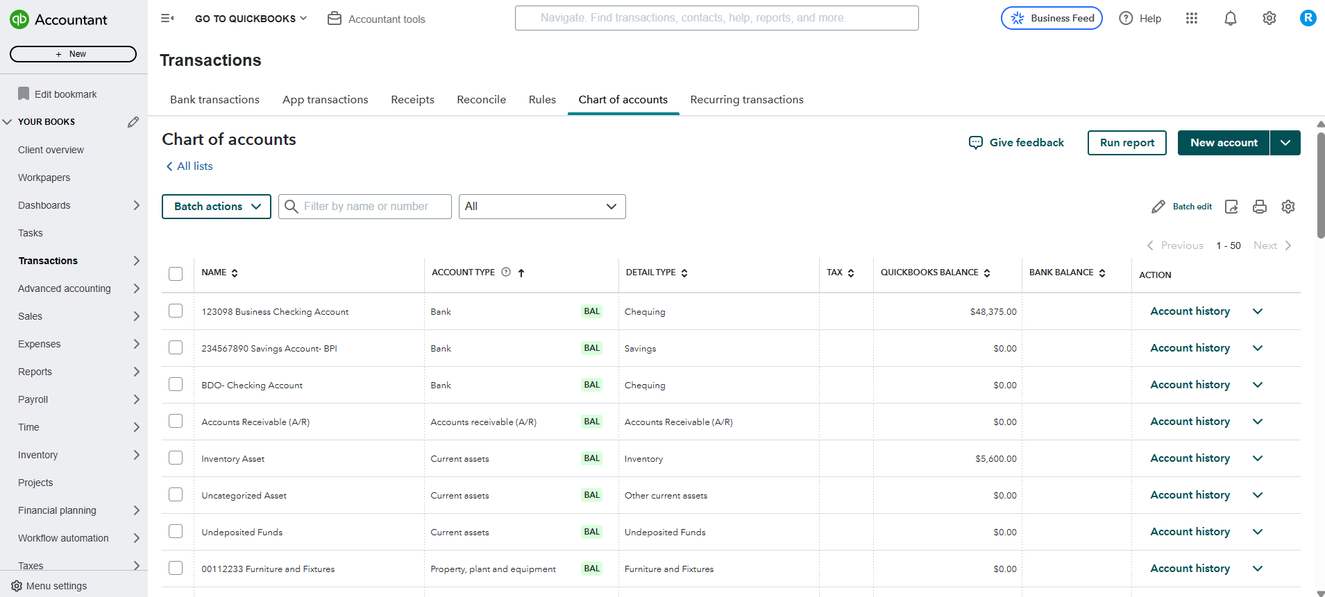Click the export list icon
This screenshot has height=597, width=1325.
tap(1231, 207)
